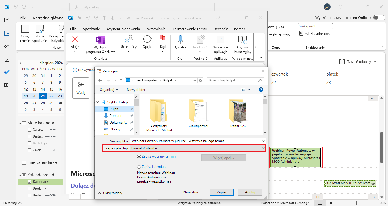Open the Zapisz jako typ dropdown
Viewport: 388px width, 206px height.
point(198,148)
